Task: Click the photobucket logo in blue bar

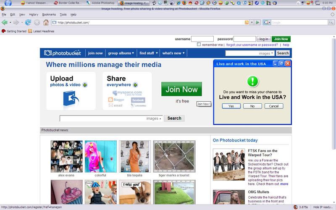Action: point(63,53)
